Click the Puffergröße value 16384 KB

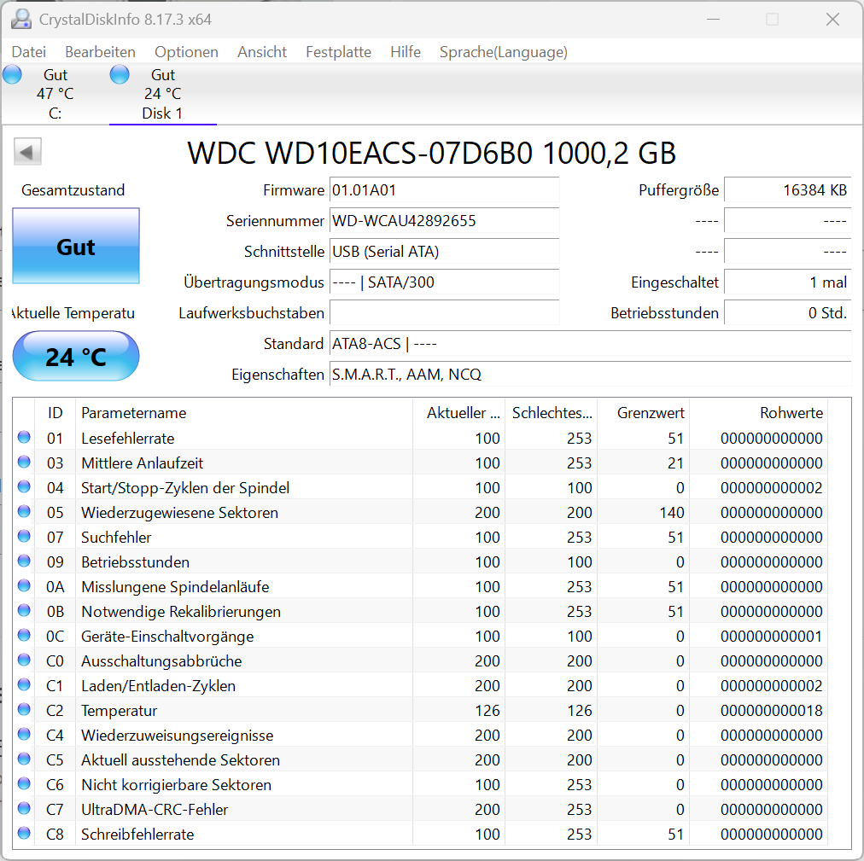pyautogui.click(x=787, y=190)
